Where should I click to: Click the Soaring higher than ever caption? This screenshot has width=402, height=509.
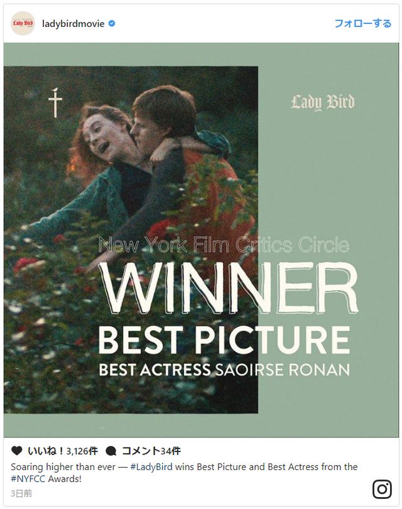(x=184, y=473)
